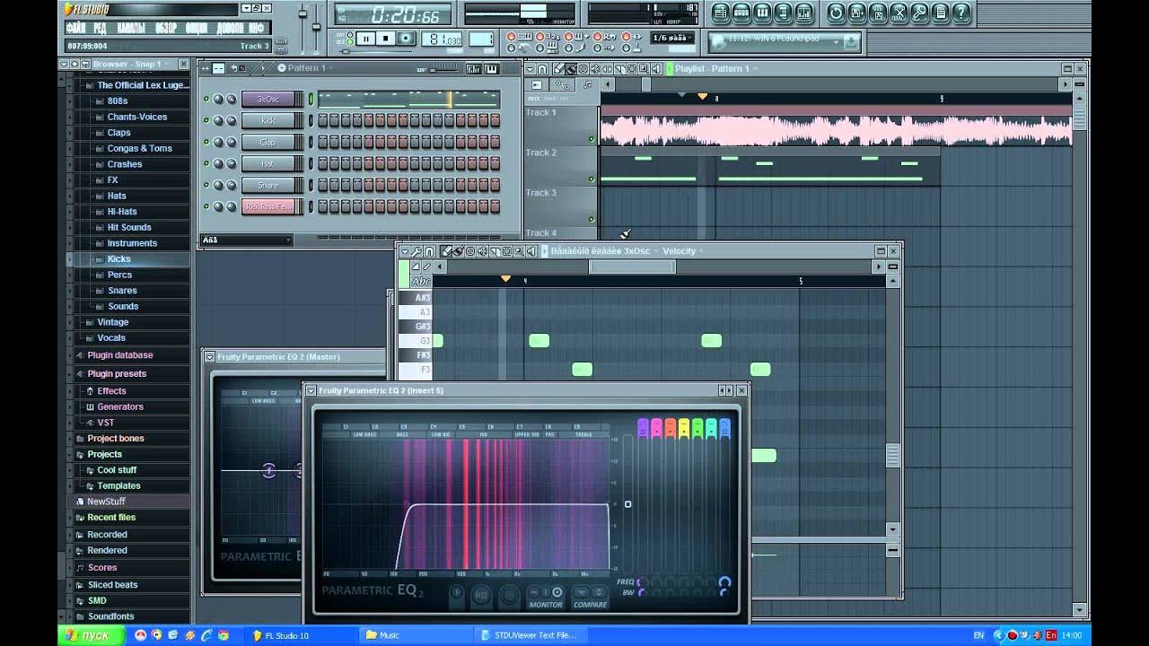Click the one-click recording microphone icon

pos(920,13)
